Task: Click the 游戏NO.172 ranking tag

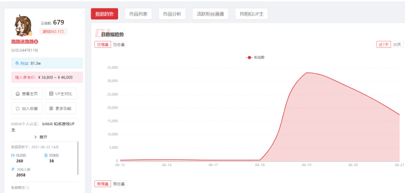Action: pyautogui.click(x=53, y=32)
